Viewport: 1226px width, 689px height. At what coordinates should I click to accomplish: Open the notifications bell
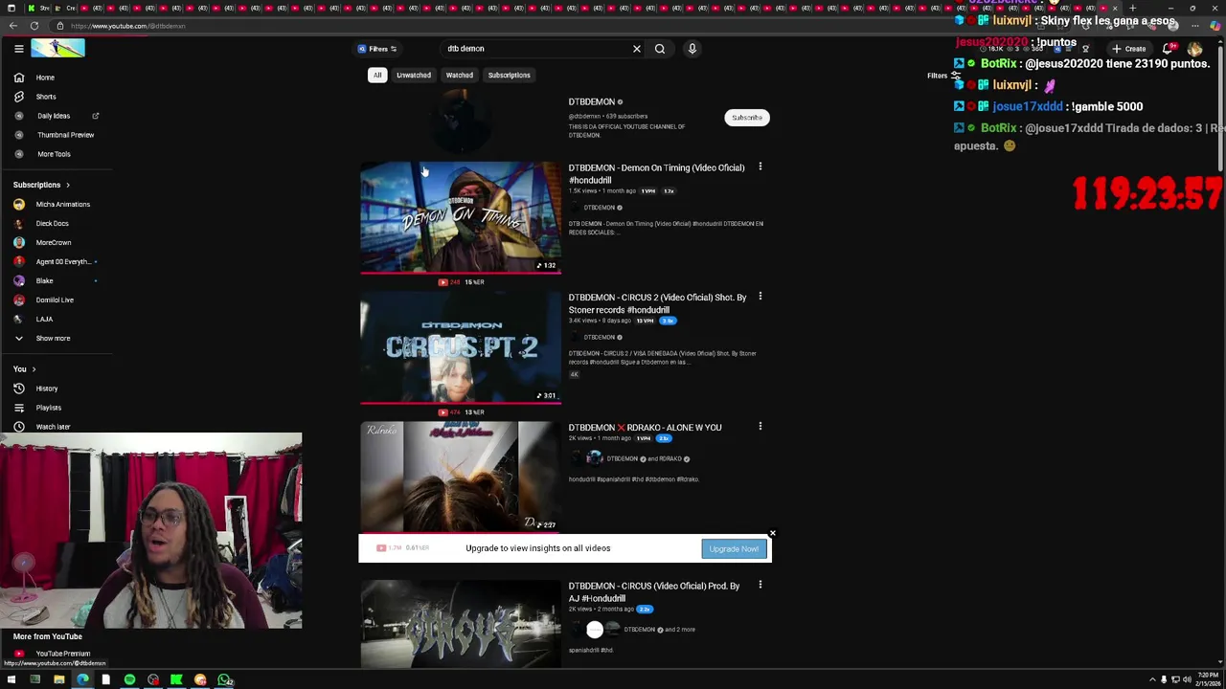pos(1169,49)
